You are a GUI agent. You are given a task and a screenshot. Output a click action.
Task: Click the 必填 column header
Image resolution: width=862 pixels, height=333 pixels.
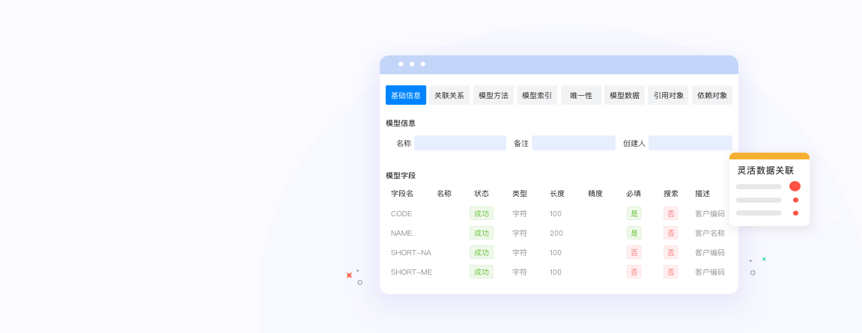pyautogui.click(x=634, y=193)
